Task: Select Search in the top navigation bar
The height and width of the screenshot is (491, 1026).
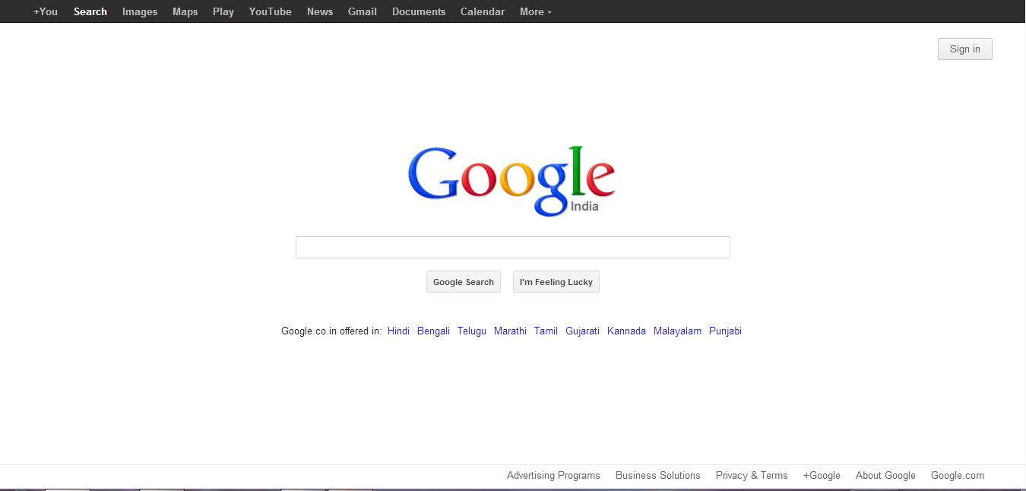Action: [90, 11]
